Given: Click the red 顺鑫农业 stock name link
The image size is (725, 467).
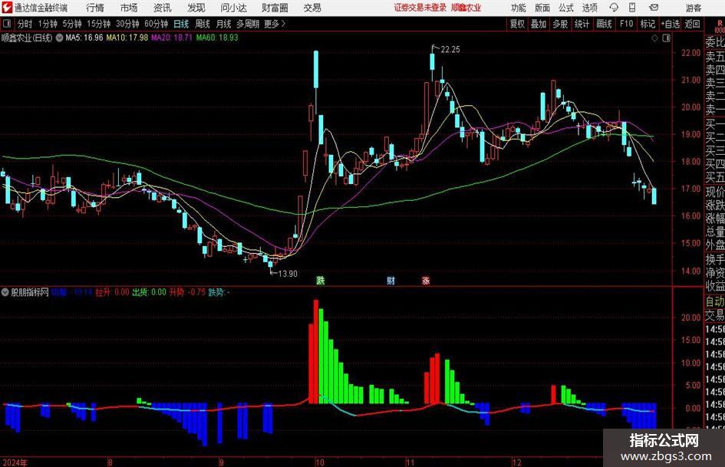Looking at the screenshot, I should pyautogui.click(x=466, y=8).
